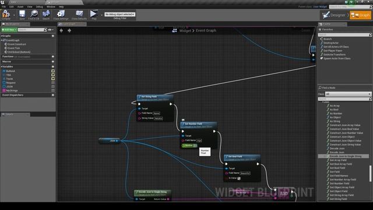Add a new graph with plus
This screenshot has width=373, height=210.
(x=53, y=36)
